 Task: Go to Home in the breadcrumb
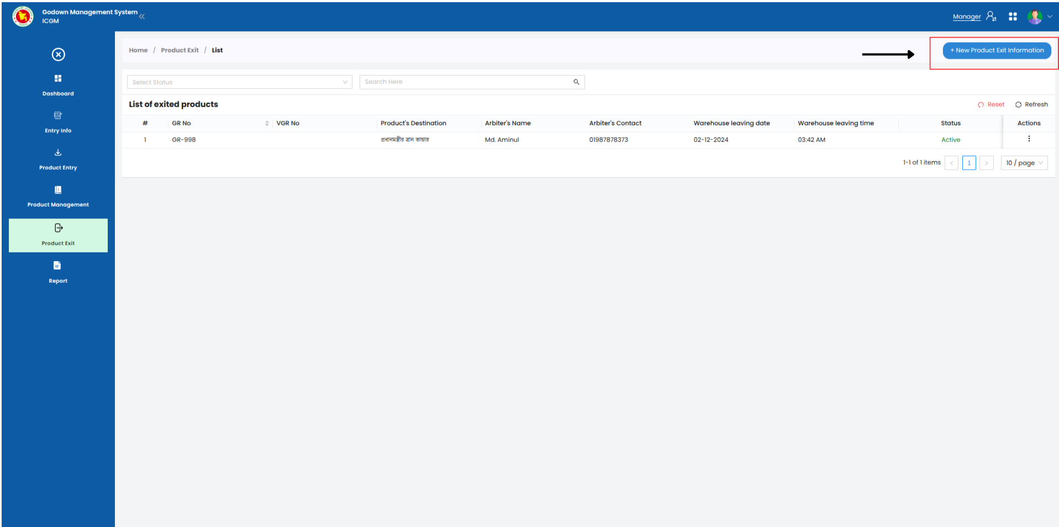tap(138, 50)
